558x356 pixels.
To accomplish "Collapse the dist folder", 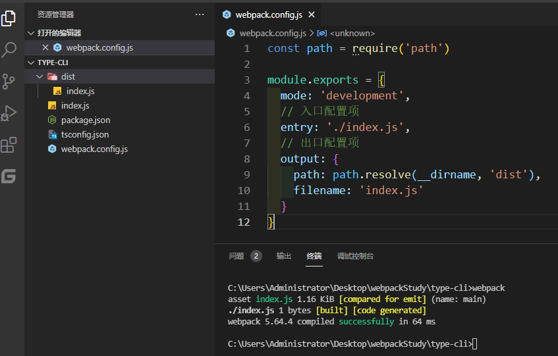I will pos(40,77).
